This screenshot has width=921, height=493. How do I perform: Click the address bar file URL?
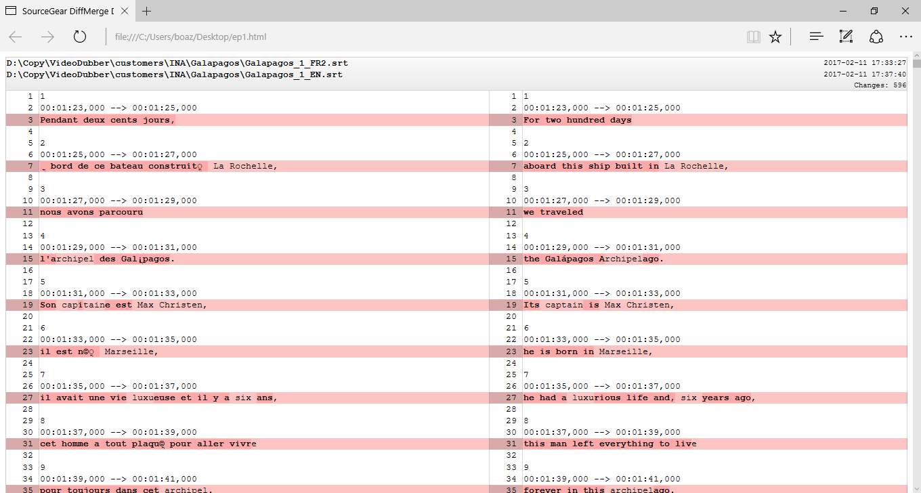(190, 37)
